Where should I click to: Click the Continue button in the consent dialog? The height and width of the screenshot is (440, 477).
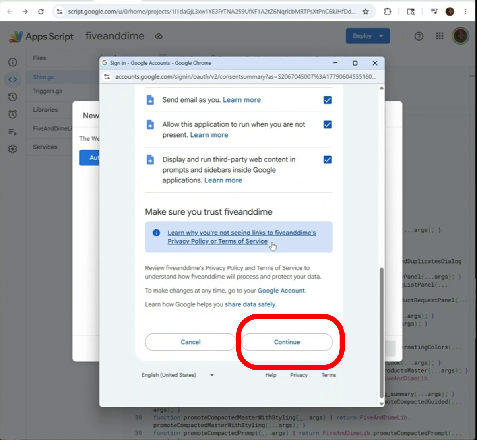point(287,342)
